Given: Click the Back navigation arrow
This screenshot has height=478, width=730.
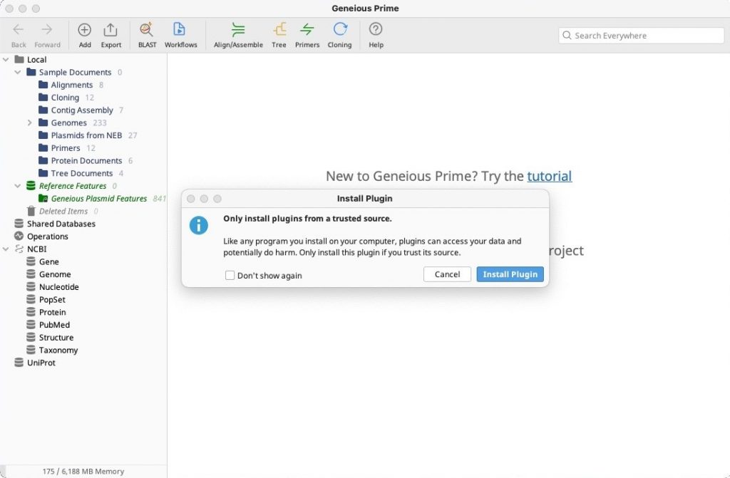Looking at the screenshot, I should (x=19, y=36).
